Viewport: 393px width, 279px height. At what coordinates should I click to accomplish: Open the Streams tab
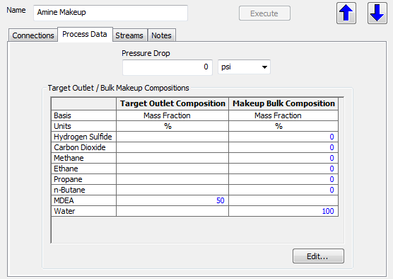click(x=129, y=35)
